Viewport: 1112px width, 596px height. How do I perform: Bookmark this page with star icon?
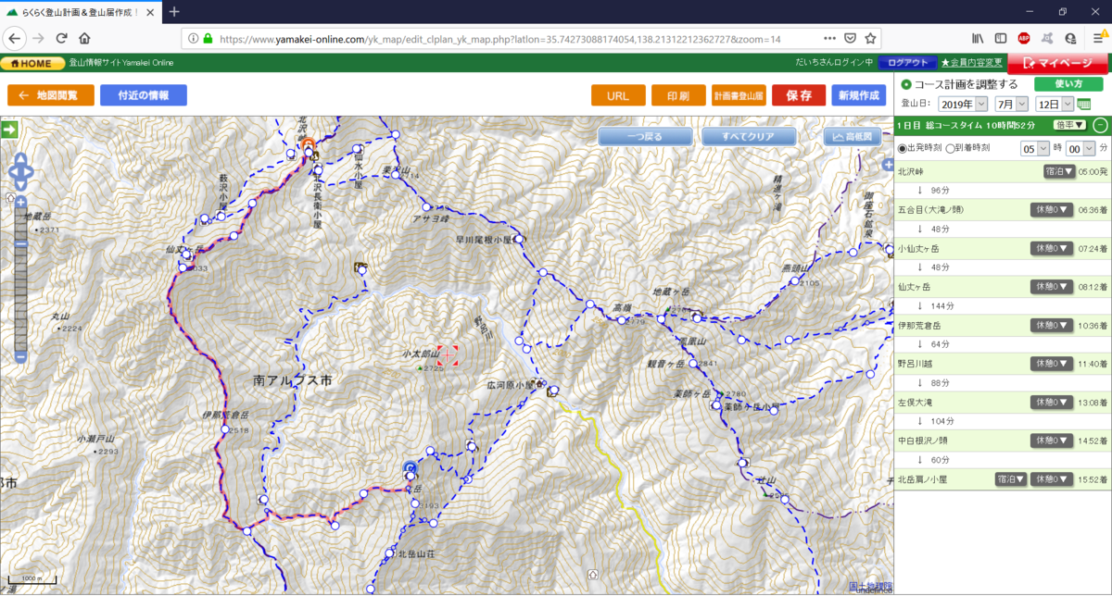tap(871, 39)
